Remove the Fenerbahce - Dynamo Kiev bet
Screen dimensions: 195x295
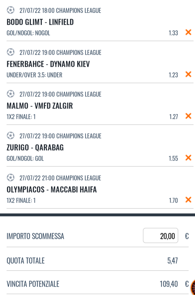188,74
